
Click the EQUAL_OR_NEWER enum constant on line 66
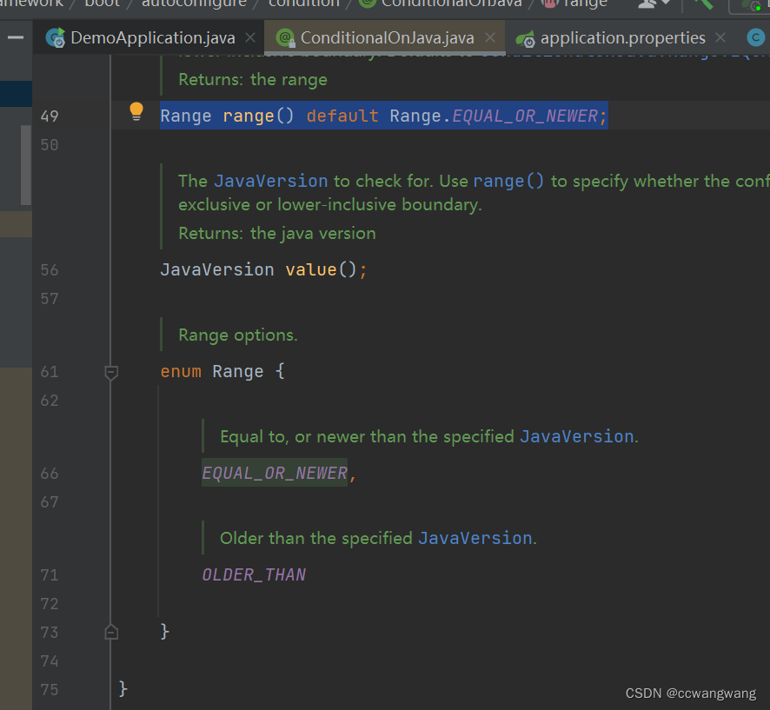pyautogui.click(x=275, y=473)
